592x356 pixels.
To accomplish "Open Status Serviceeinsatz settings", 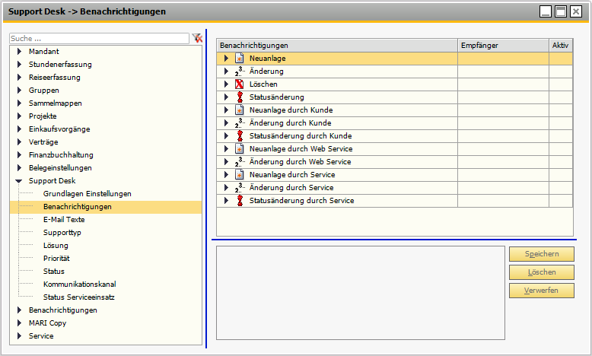I will [78, 297].
